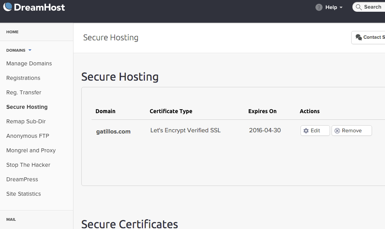The image size is (385, 229).
Task: Click the magnifying glass search icon
Action: [358, 7]
